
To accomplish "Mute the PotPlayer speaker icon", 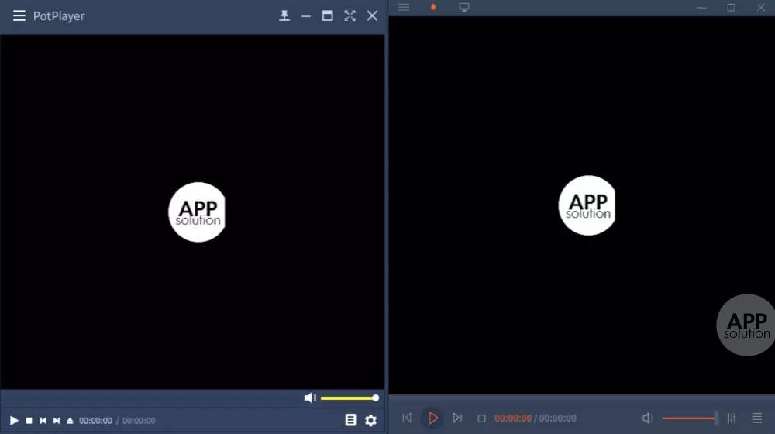I will pyautogui.click(x=310, y=398).
